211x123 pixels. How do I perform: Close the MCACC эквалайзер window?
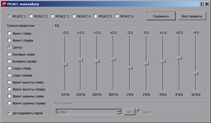tap(207, 4)
